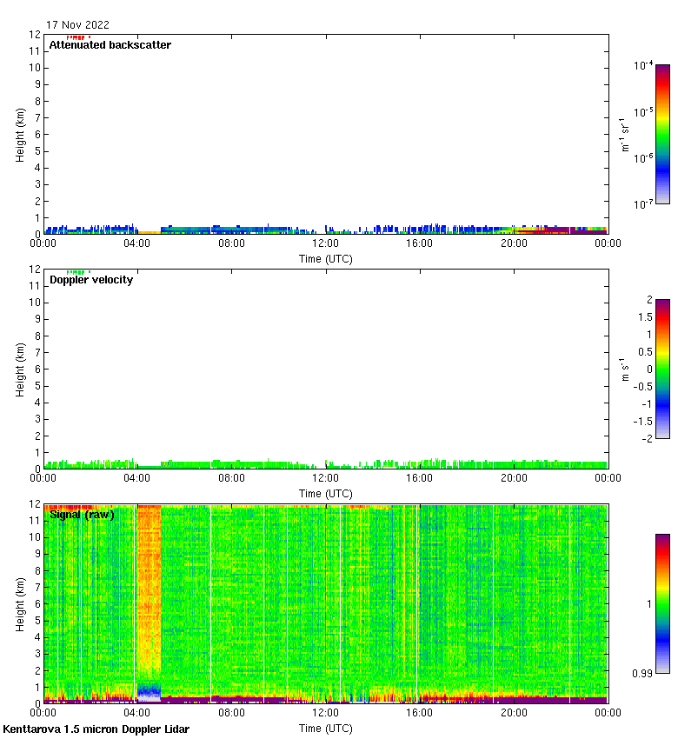Select the "Doppler velocity" panel title

(x=91, y=280)
